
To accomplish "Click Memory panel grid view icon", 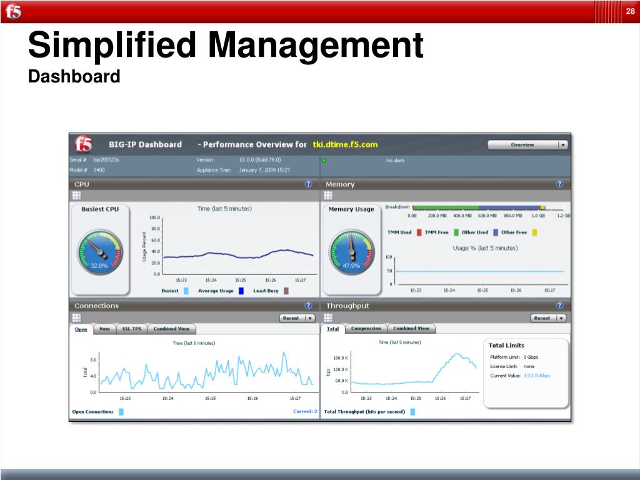I will click(x=328, y=196).
